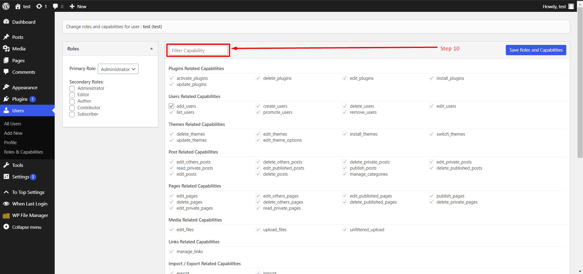
Task: Toggle the edit_users capability checkbox
Action: point(431,106)
